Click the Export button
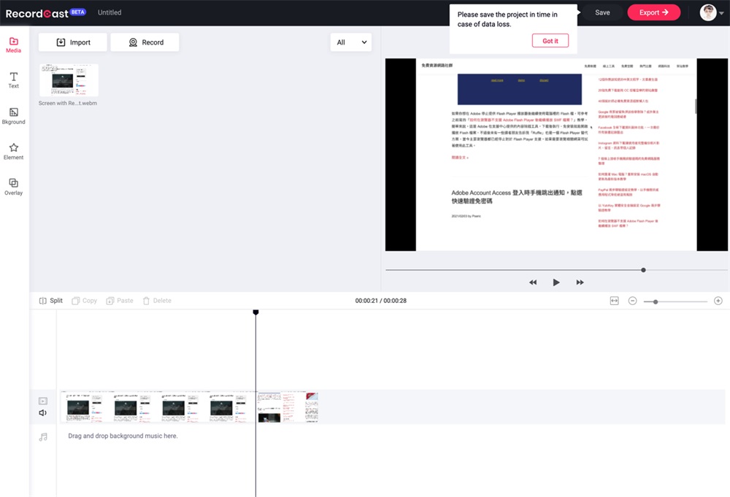Image resolution: width=730 pixels, height=497 pixels. (x=653, y=12)
